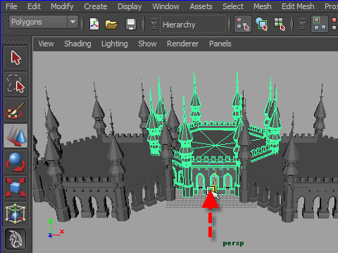This screenshot has width=338, height=253.
Task: Open the Edit Mesh menu
Action: (x=298, y=6)
